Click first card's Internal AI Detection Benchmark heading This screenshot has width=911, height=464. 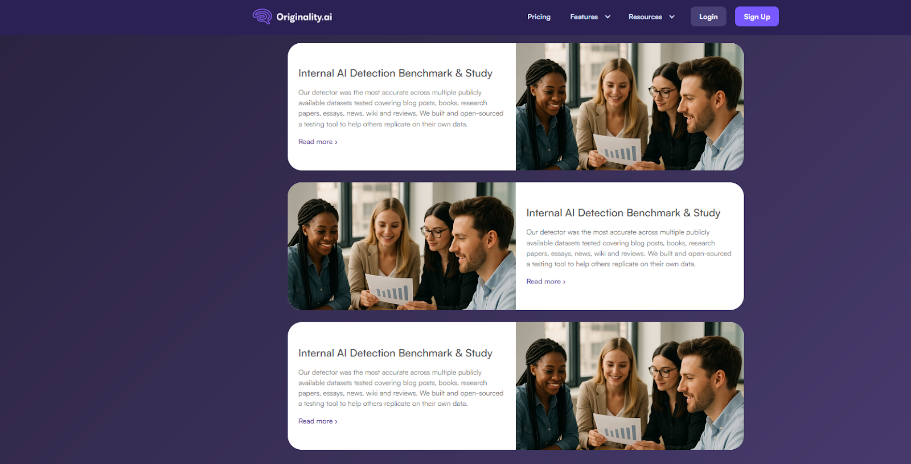[395, 73]
